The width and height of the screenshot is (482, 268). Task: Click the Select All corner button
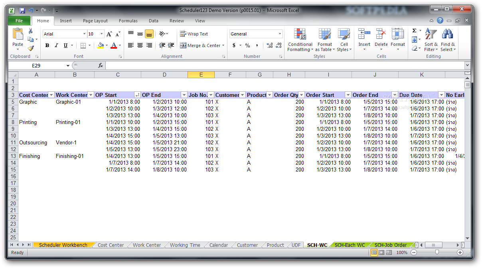13,75
